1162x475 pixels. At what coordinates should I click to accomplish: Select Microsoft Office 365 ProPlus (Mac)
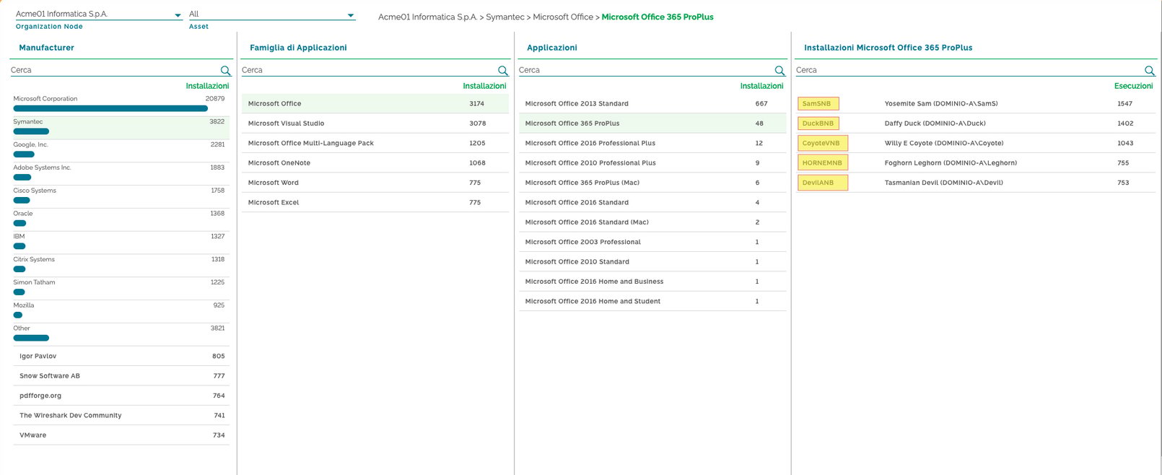(x=652, y=183)
